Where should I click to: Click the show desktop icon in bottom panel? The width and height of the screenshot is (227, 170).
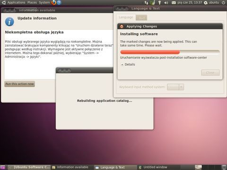[x=3, y=167]
